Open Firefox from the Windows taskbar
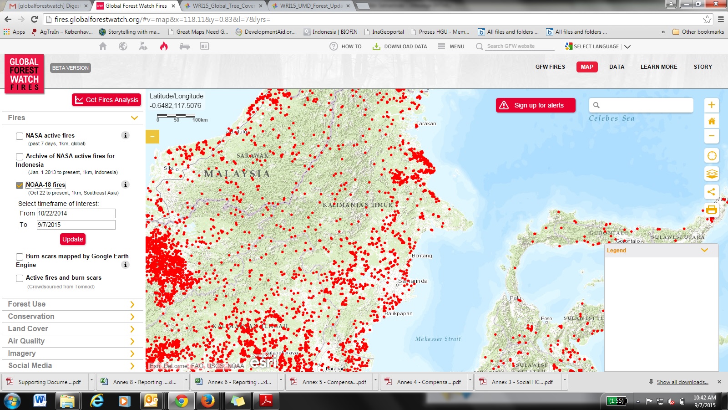The height and width of the screenshot is (410, 728). pyautogui.click(x=208, y=401)
